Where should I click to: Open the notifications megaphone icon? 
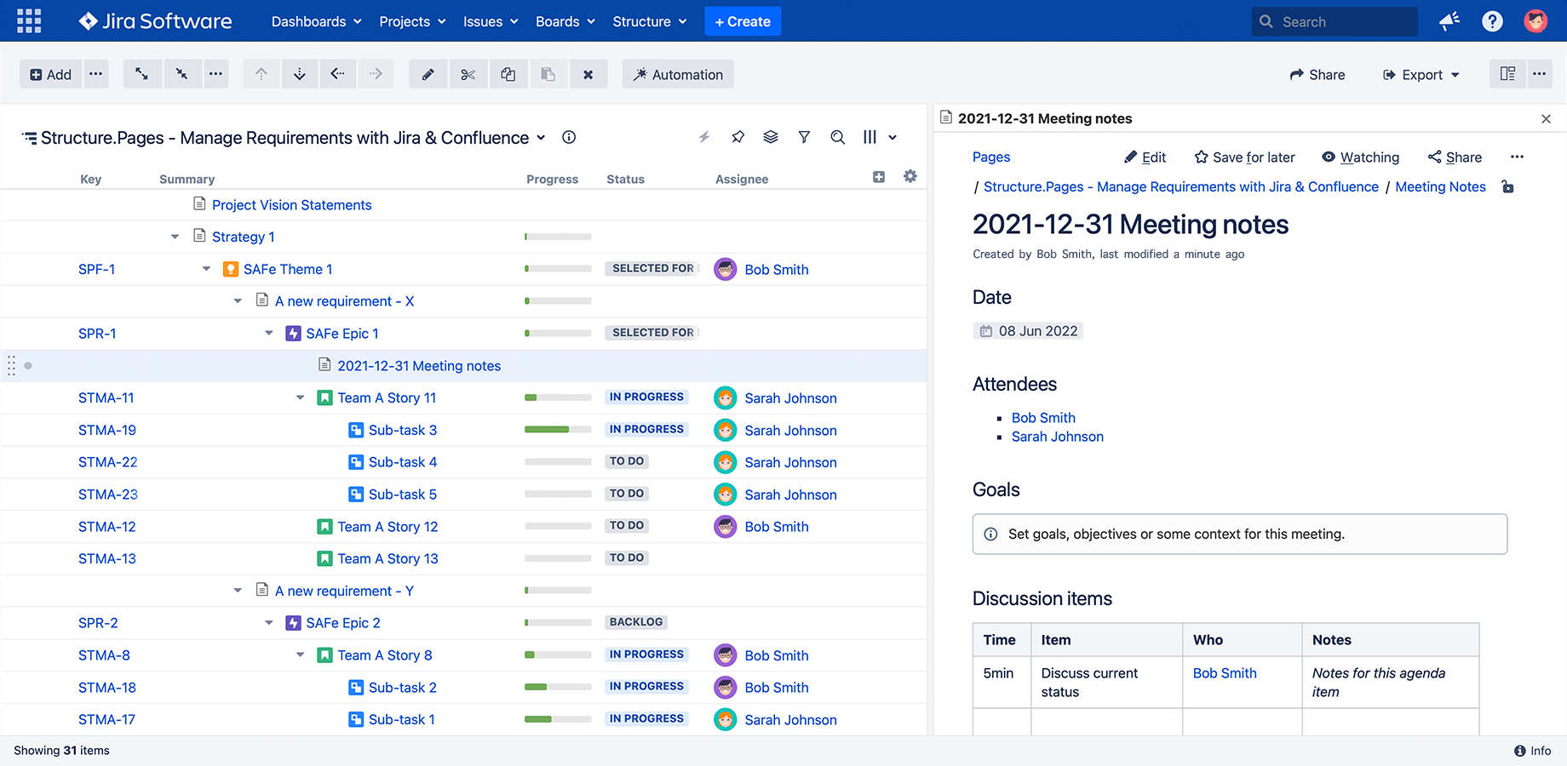coord(1449,21)
